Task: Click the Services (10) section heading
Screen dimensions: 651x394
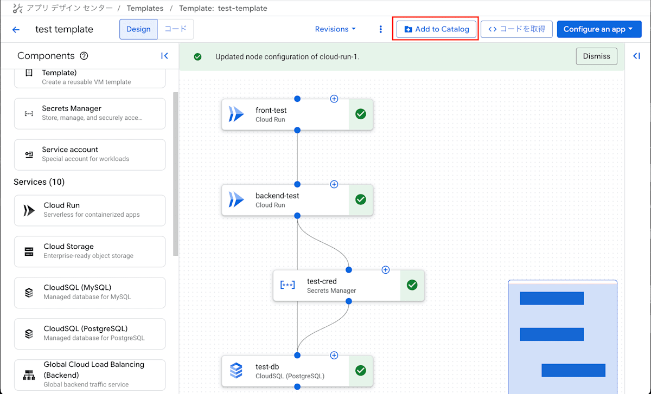Action: tap(39, 182)
